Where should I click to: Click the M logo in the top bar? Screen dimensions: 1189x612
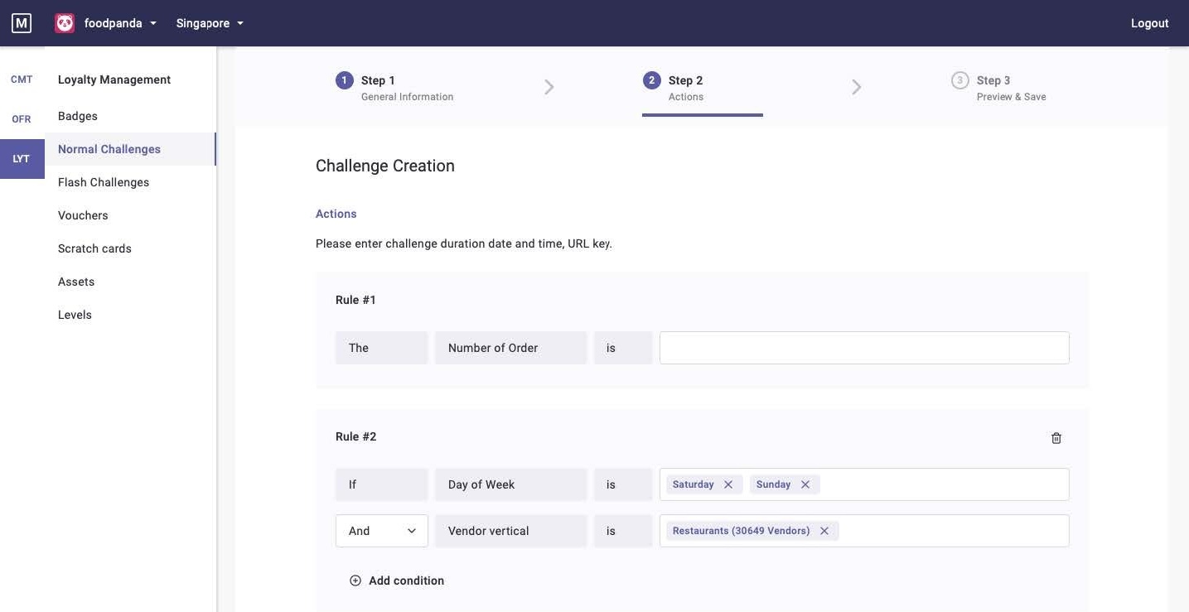22,22
